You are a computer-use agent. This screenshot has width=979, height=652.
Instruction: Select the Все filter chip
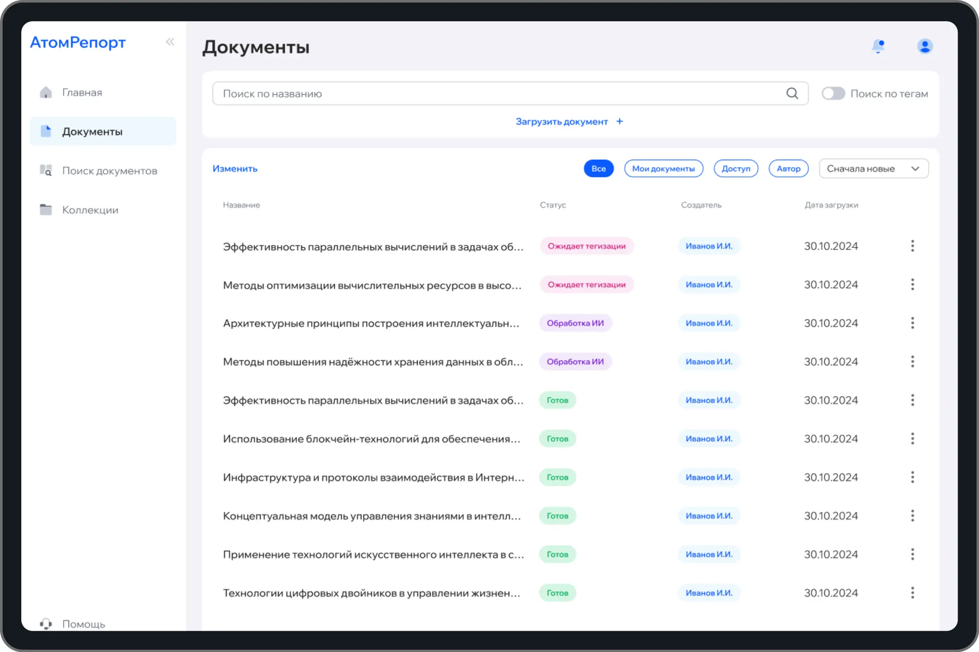598,169
